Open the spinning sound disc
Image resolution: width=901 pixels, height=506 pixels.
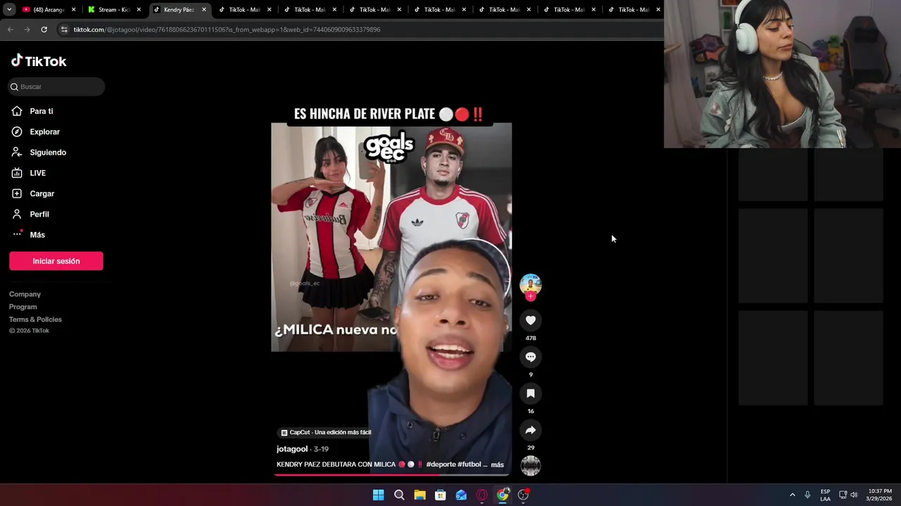[x=531, y=465]
